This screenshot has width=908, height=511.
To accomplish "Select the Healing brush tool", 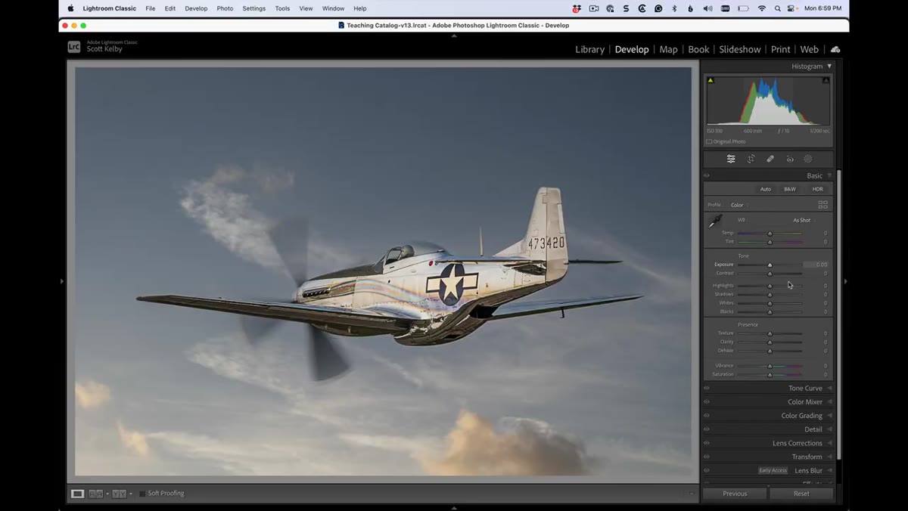I will point(770,159).
